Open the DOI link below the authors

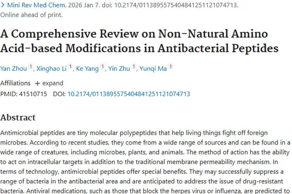tap(128, 94)
